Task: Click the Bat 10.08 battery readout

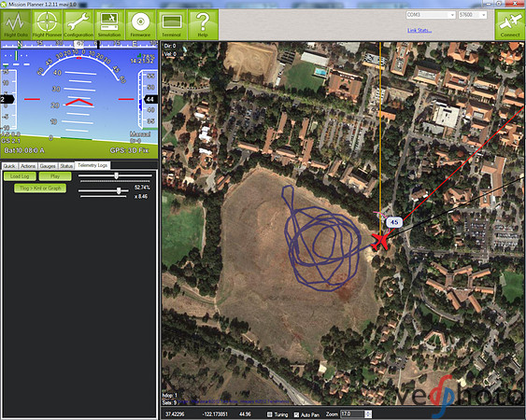Action: click(24, 150)
